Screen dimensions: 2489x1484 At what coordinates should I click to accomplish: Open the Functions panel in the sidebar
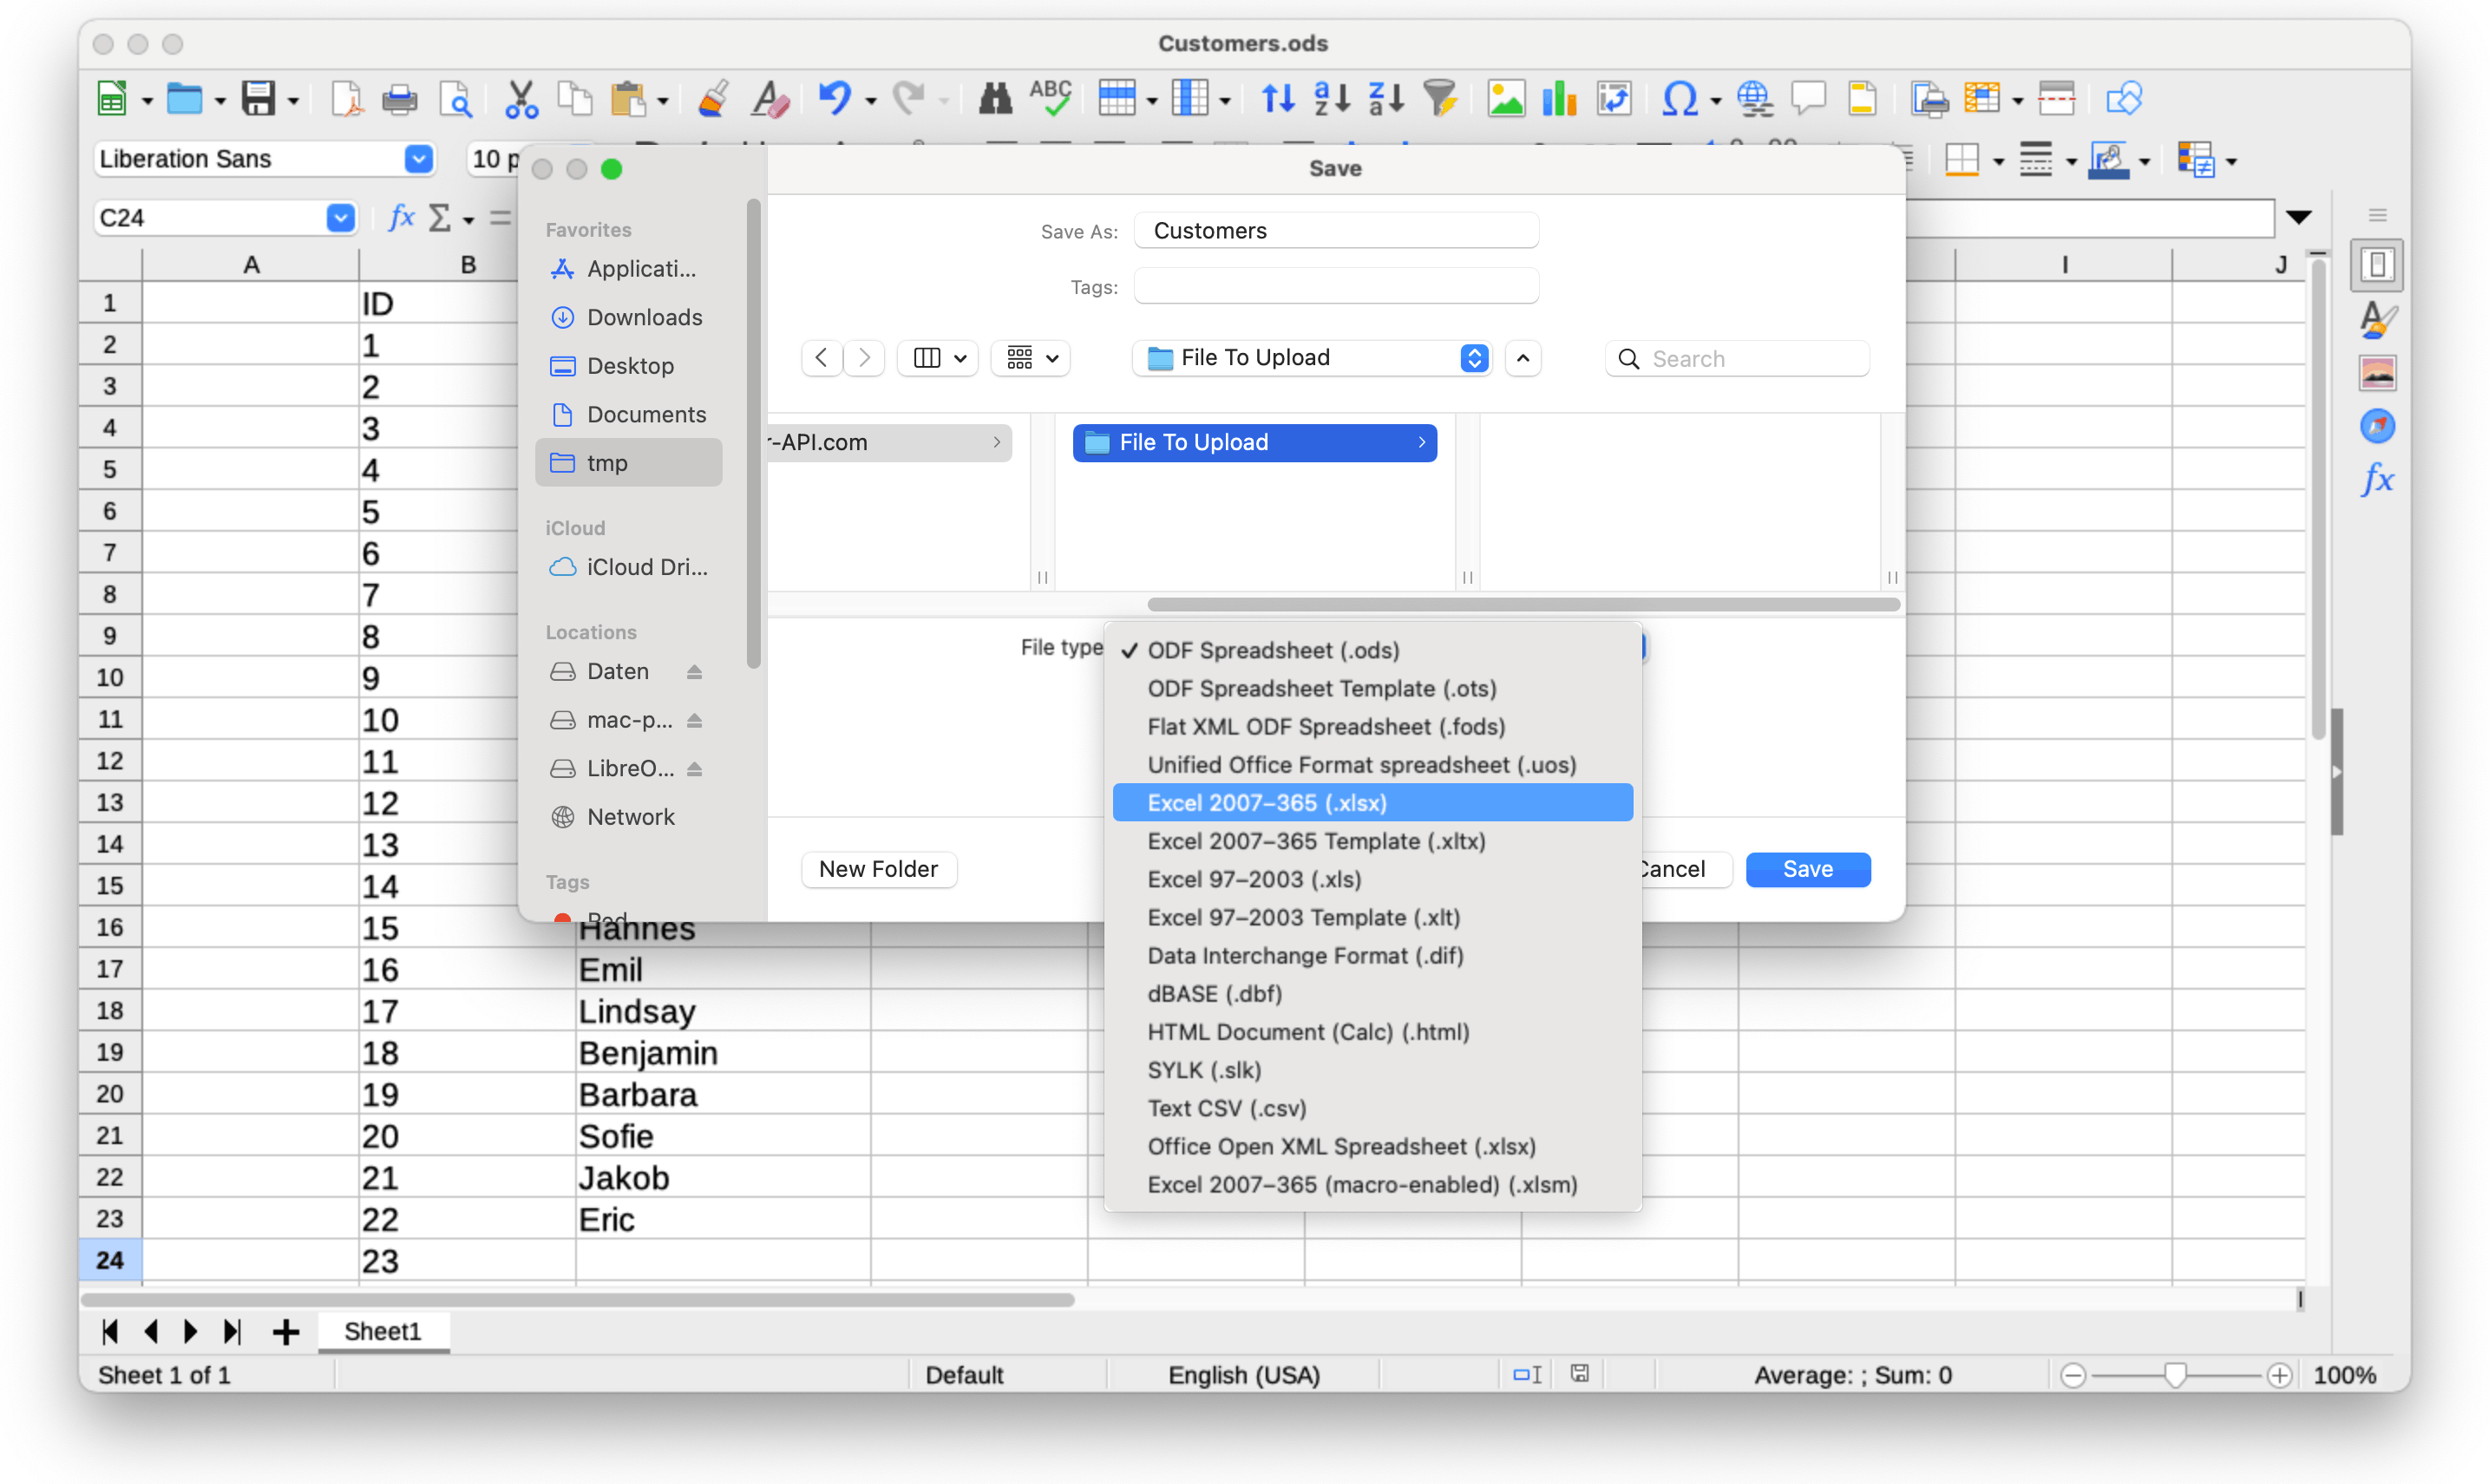(2379, 478)
